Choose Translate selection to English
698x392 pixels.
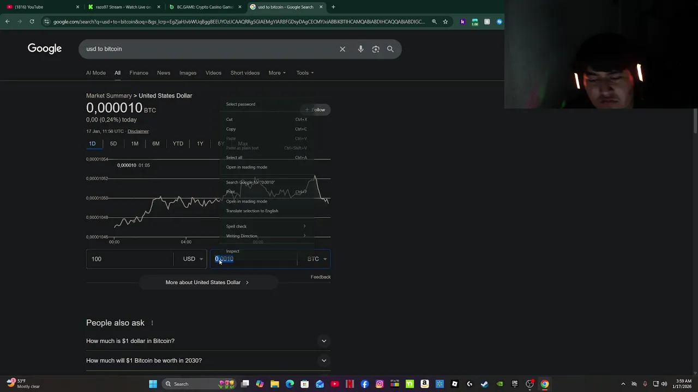tap(266, 211)
